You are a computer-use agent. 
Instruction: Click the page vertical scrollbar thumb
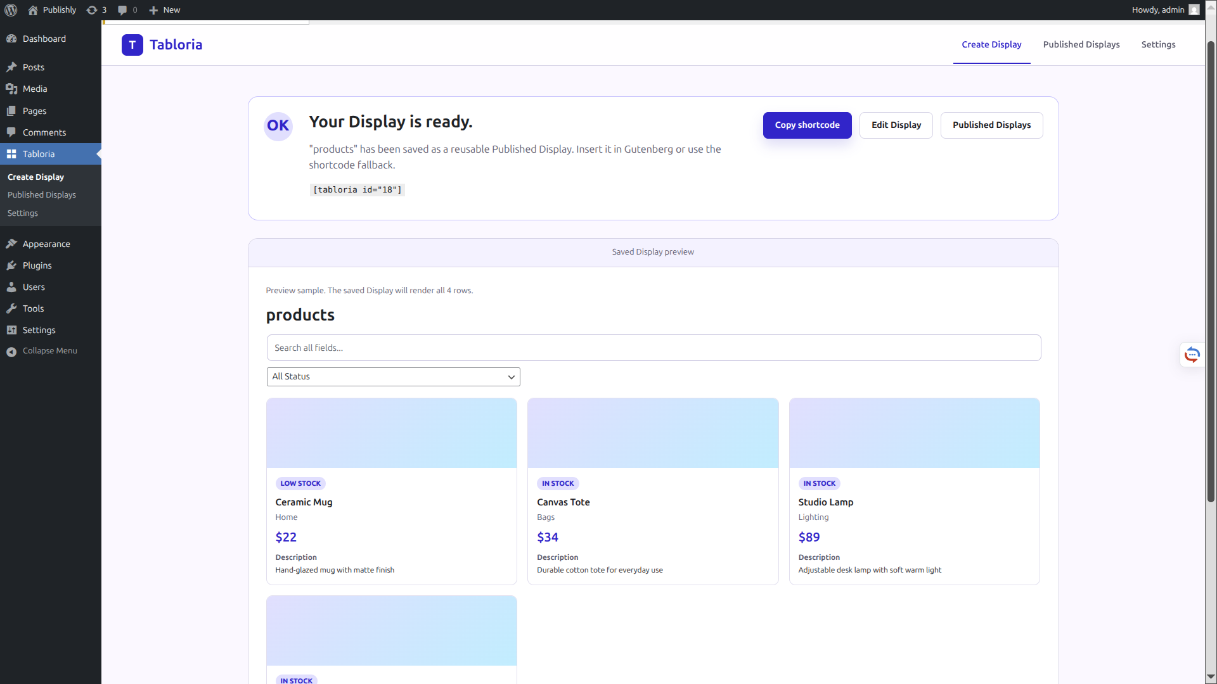tap(1211, 272)
